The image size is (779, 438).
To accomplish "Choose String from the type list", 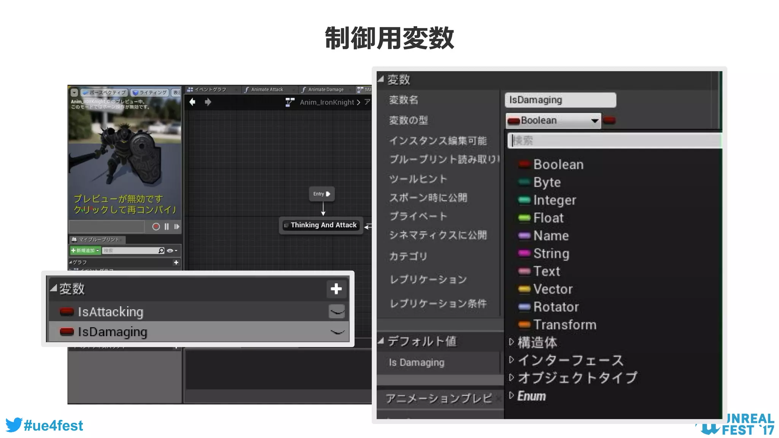I will coord(544,254).
